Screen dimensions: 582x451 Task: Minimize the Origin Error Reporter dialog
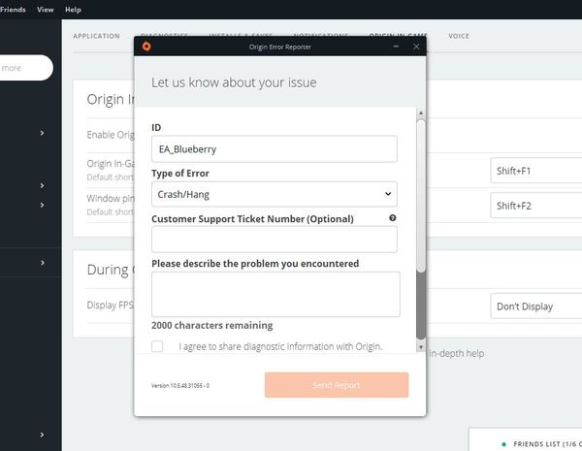[396, 47]
